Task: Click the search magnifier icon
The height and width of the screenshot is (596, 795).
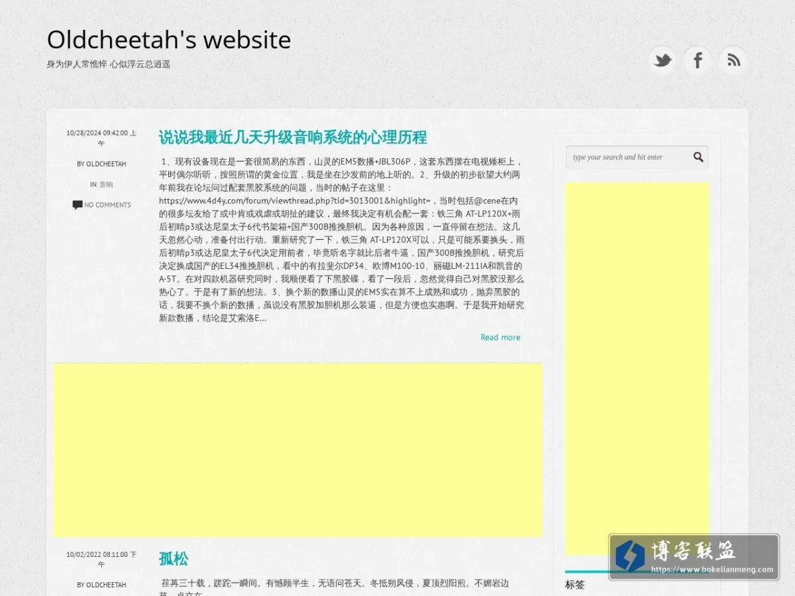Action: [698, 157]
